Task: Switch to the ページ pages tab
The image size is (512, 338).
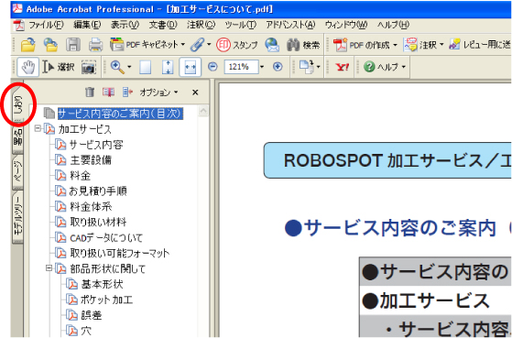Action: point(18,172)
